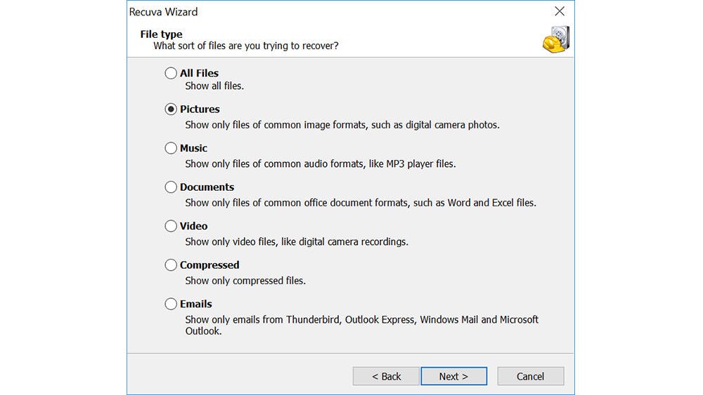
Task: Click the 'What sort of files' question text
Action: (245, 46)
